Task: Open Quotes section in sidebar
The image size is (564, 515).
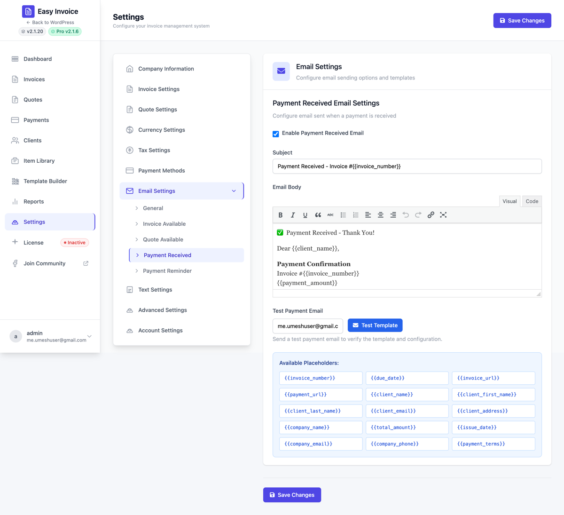Action: pos(50,100)
